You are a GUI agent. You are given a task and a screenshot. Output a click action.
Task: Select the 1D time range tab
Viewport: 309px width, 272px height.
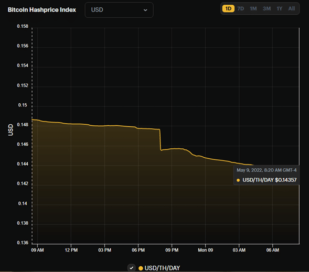pyautogui.click(x=228, y=9)
